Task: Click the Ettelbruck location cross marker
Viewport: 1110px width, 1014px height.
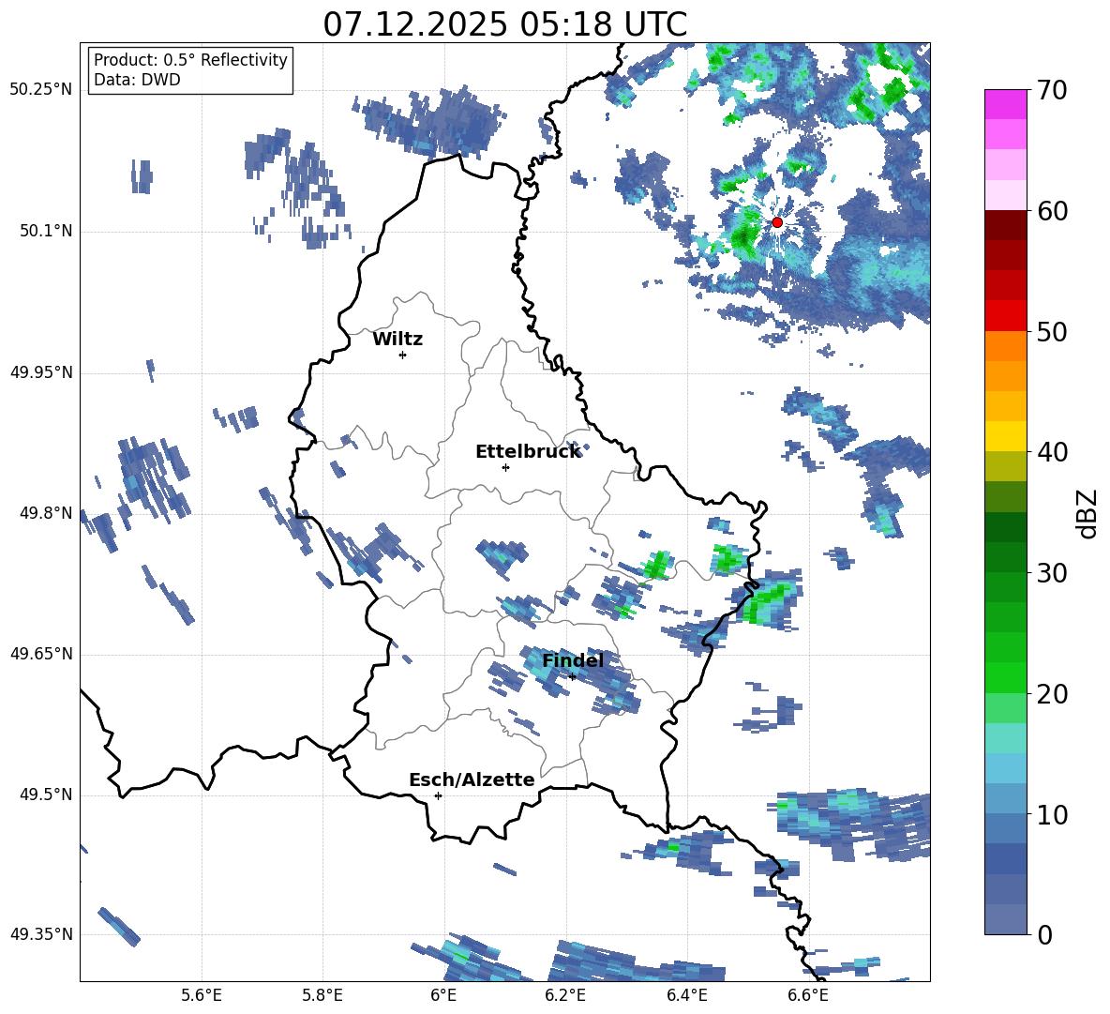Action: [505, 467]
